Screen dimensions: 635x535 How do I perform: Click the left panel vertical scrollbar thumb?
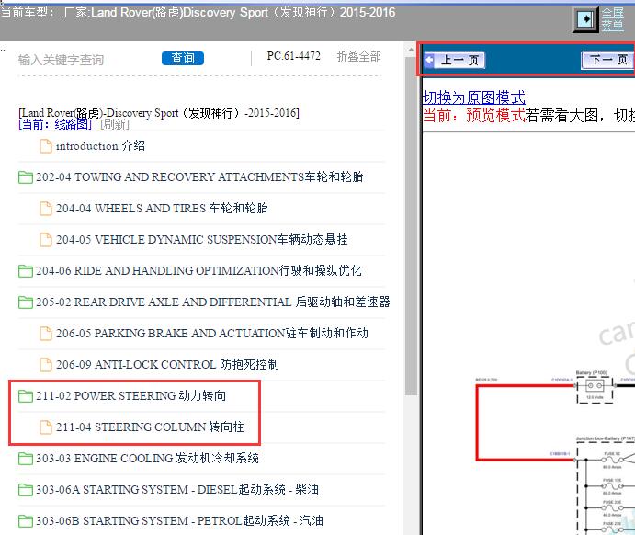pyautogui.click(x=411, y=225)
